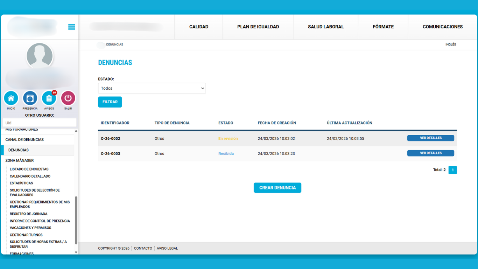Viewport: 478px width, 269px height.
Task: Select Plan de Igualdad menu
Action: point(258,27)
